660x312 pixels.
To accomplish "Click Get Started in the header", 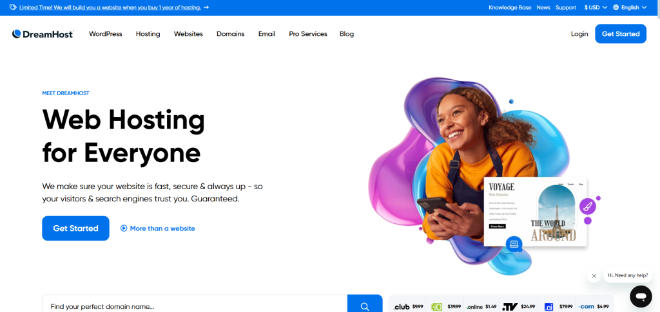I will click(621, 34).
